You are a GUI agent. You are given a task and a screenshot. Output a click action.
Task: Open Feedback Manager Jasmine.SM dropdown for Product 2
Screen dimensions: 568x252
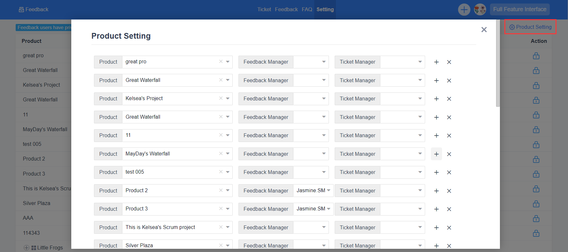pos(329,190)
